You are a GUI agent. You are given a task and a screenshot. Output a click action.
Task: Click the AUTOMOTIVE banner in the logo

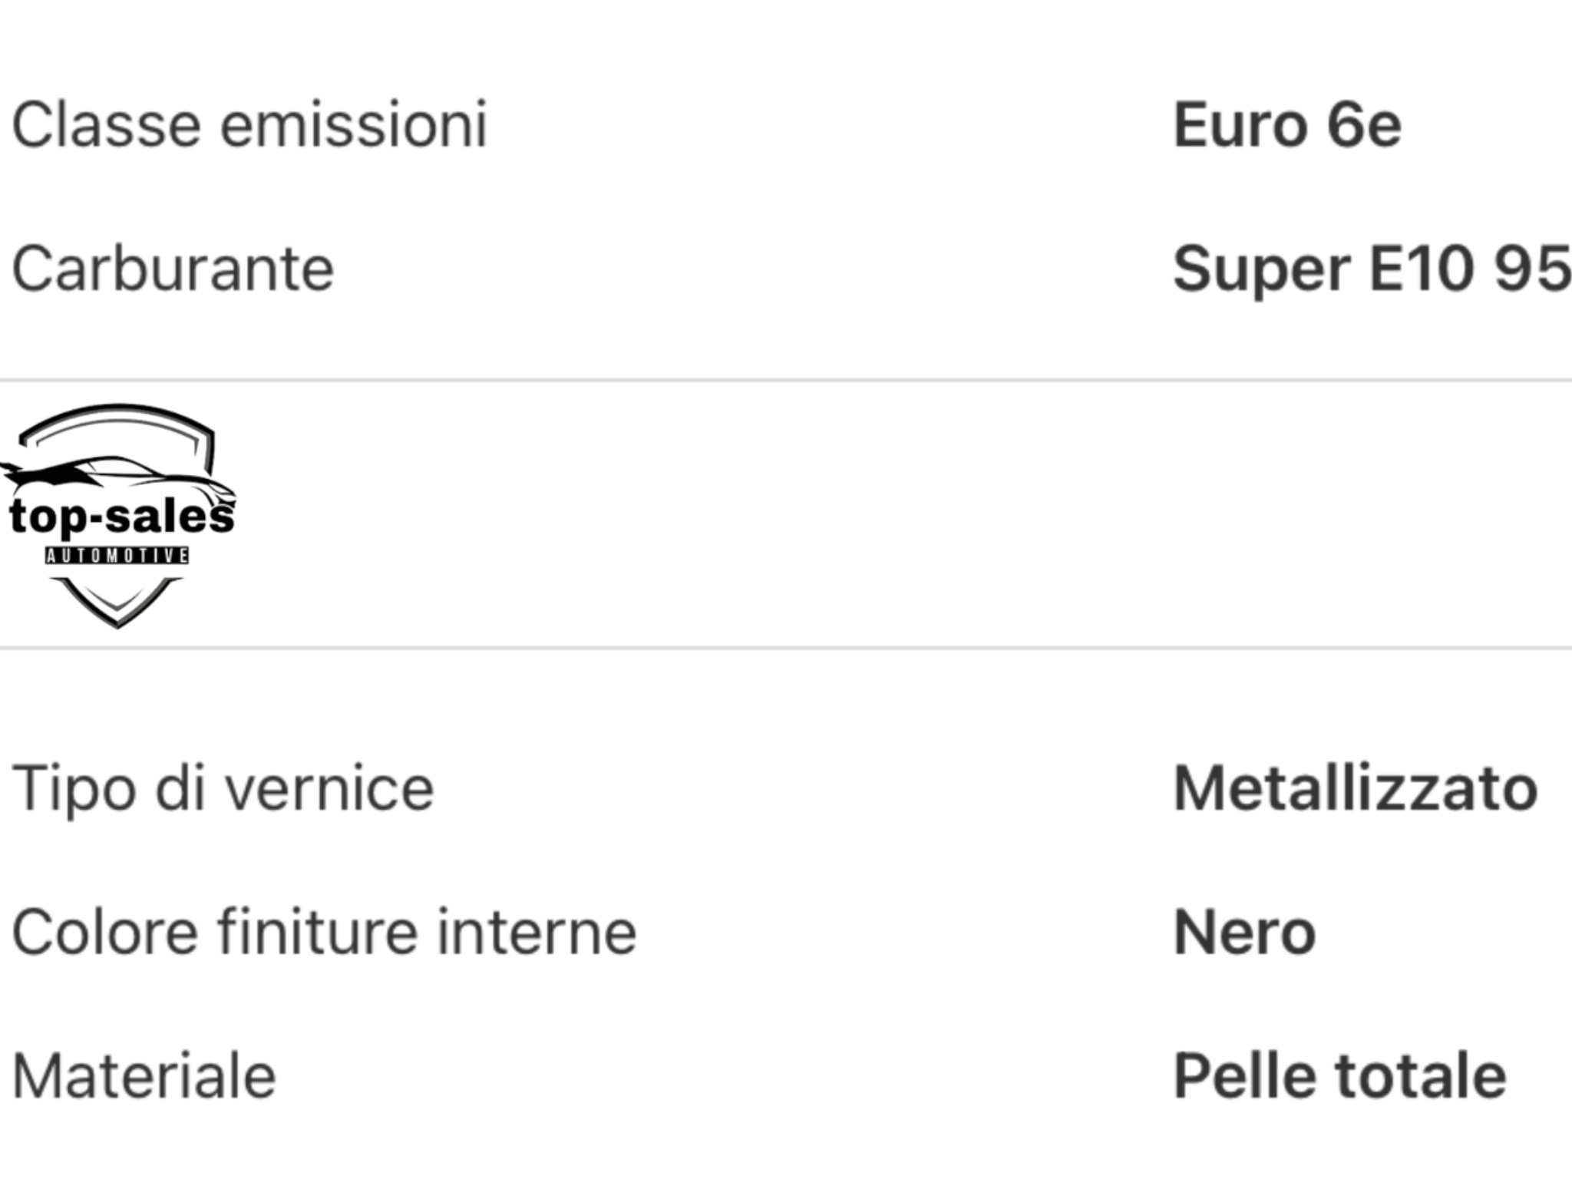pyautogui.click(x=117, y=555)
